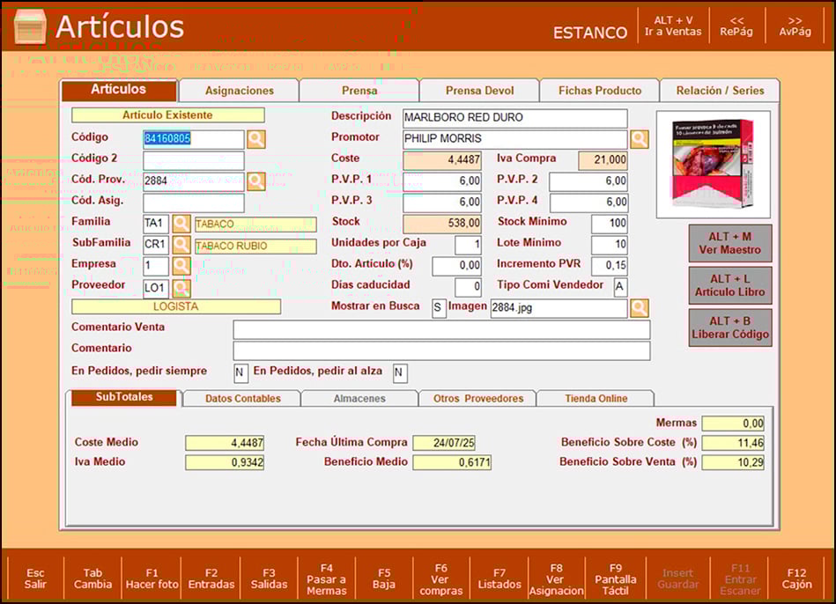This screenshot has width=836, height=604.
Task: Switch to the Asignaciones tab
Action: click(239, 91)
